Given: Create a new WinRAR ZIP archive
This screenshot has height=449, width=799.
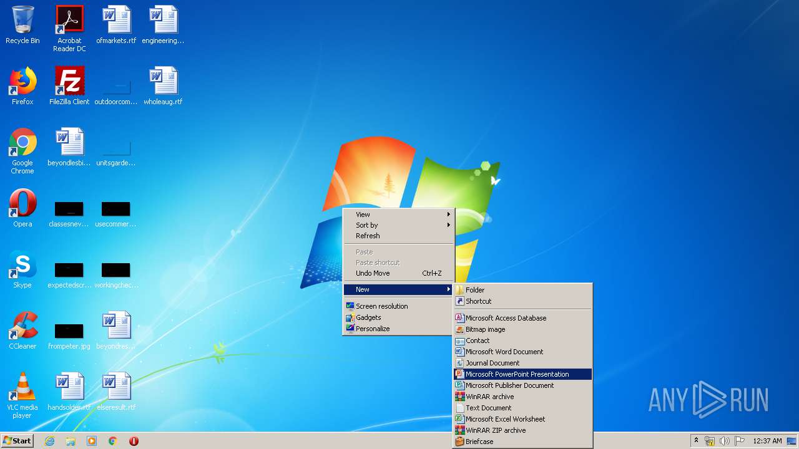Looking at the screenshot, I should [522, 430].
